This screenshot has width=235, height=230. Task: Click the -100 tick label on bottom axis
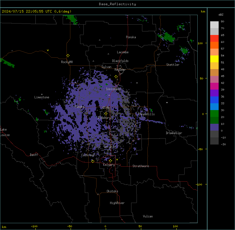click(x=34, y=226)
